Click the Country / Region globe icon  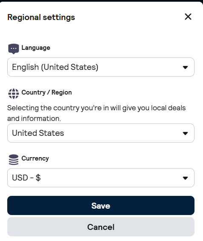(14, 93)
